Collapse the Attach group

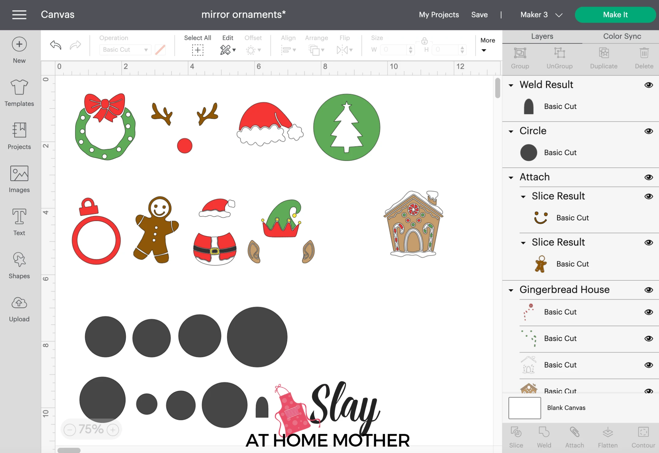(511, 178)
